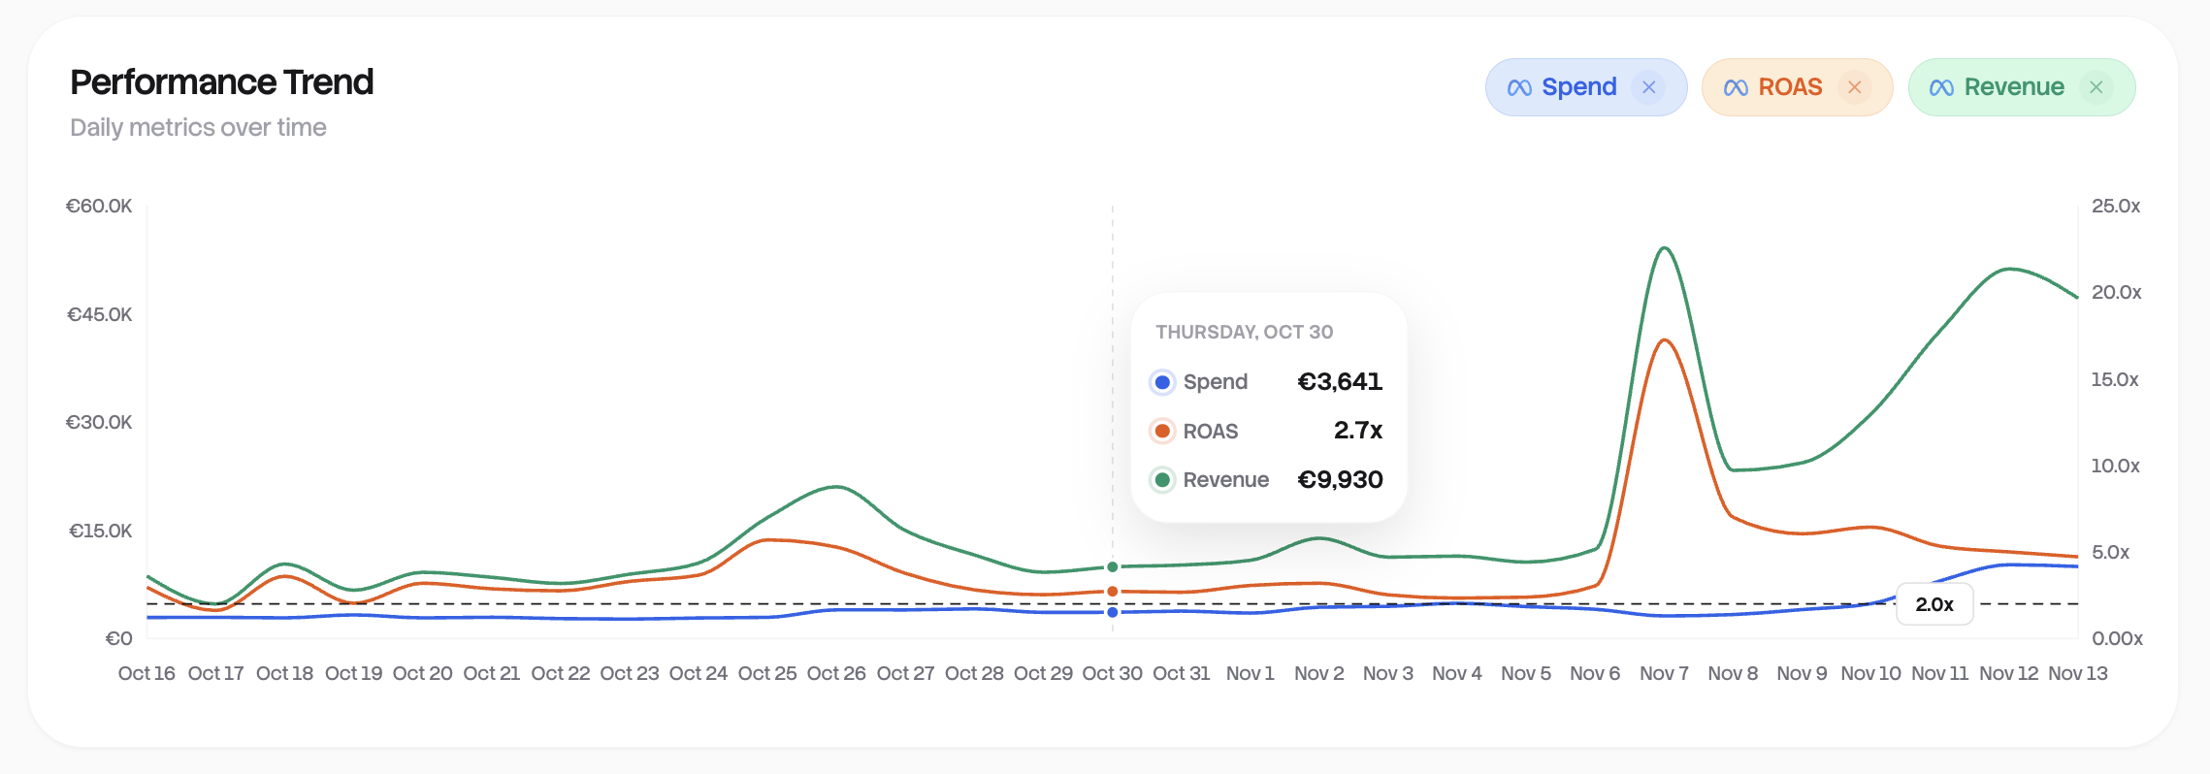
Task: Click the Oct 30 axis label
Action: 1113,673
